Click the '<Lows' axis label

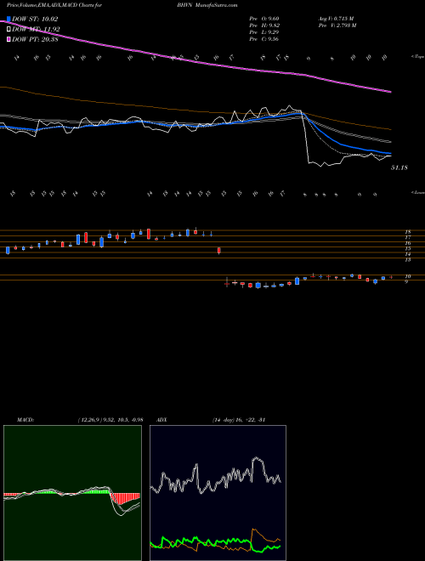(417, 192)
